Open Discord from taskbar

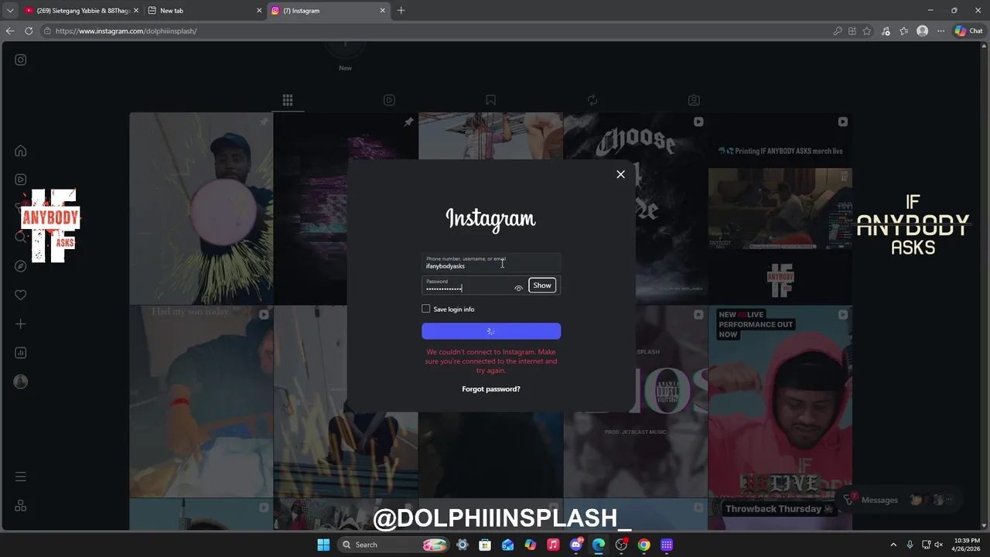[575, 545]
